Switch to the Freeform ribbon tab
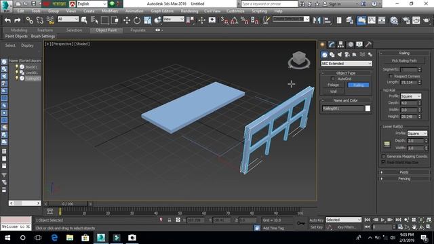434x244 pixels. [45, 30]
